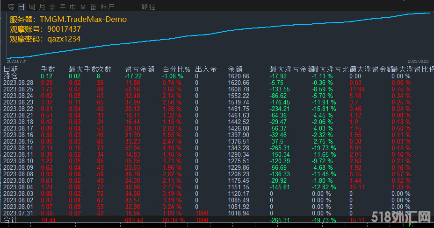This screenshot has height=228, width=434.
Task: Click percentage 4.10 % in 2023.08.14 row
Action: (x=172, y=148)
